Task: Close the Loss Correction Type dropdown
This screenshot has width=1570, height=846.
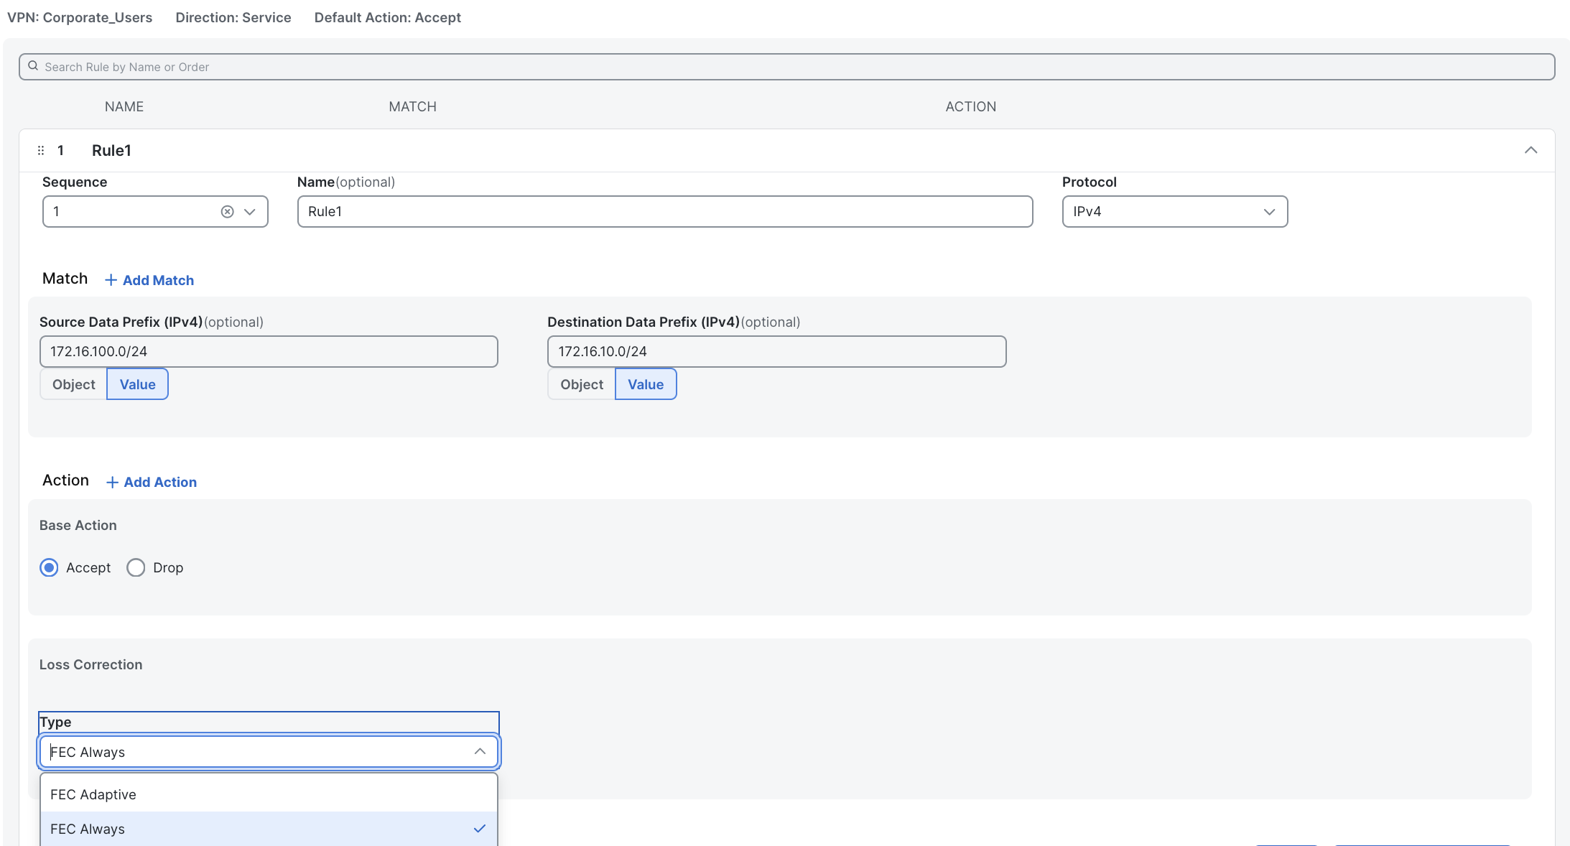Action: pos(480,751)
